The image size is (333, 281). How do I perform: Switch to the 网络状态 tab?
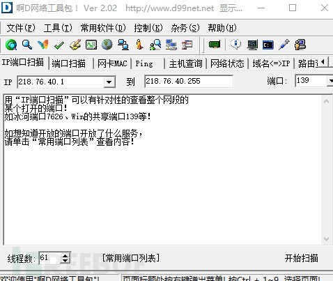tap(227, 63)
